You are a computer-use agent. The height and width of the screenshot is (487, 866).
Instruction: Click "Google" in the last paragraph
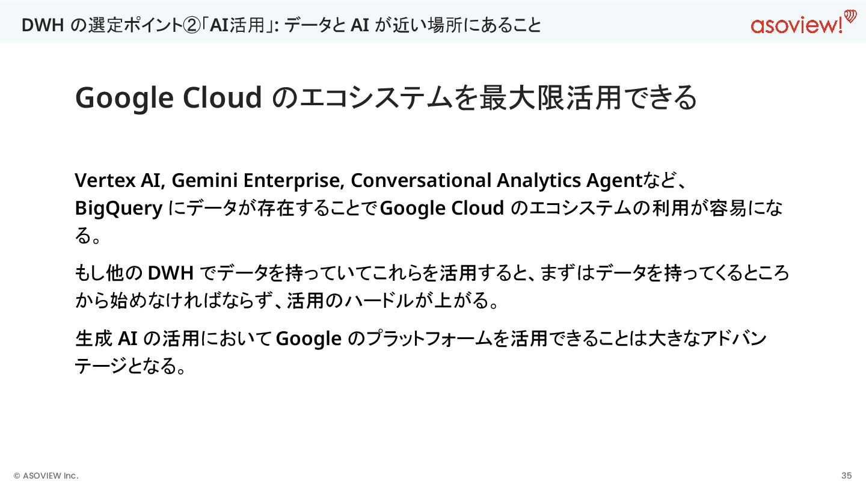[308, 338]
